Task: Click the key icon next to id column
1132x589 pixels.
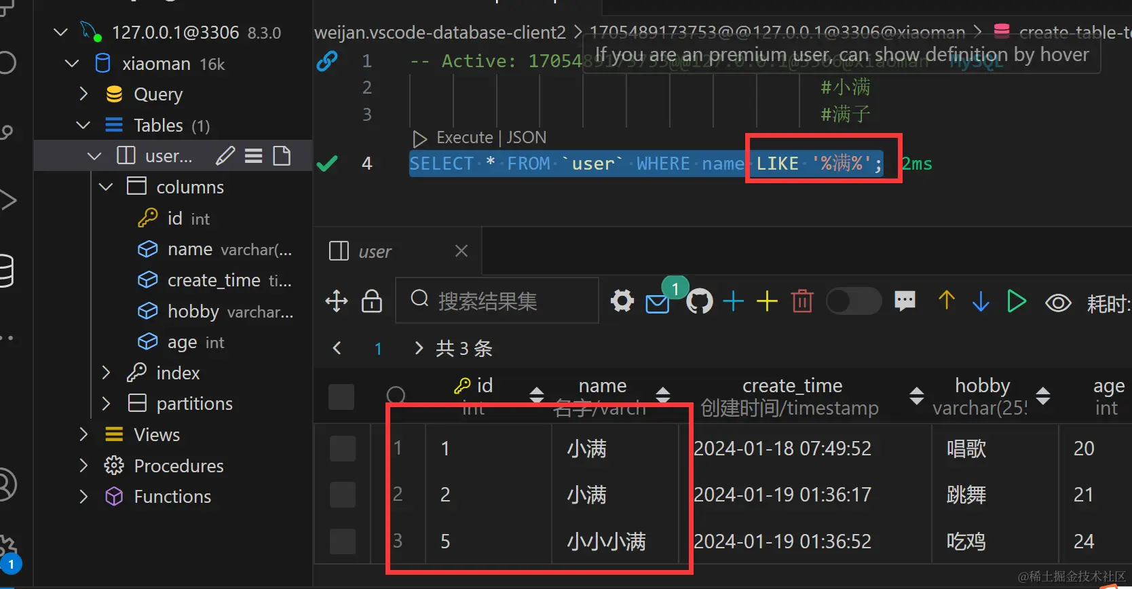Action: 462,386
